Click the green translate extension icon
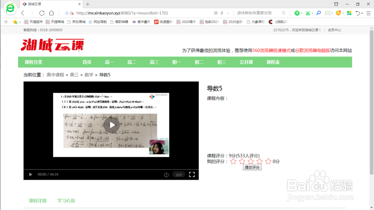Image resolution: width=374 pixels, height=210 pixels. [x=297, y=13]
